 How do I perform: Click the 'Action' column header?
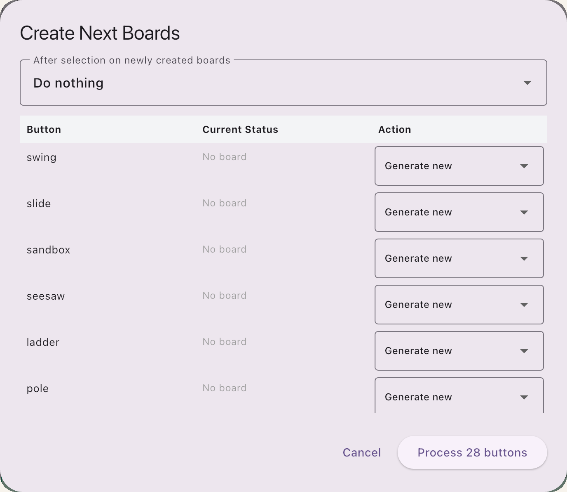(x=395, y=130)
